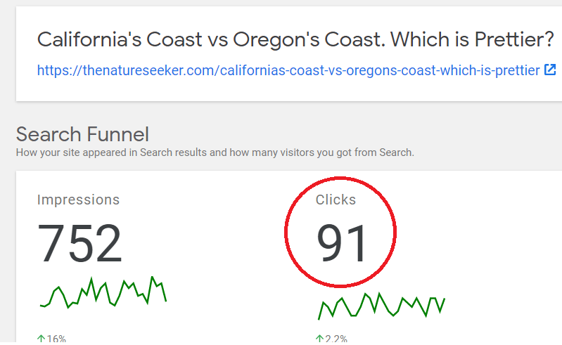562x345 pixels.
Task: Select the page title about California's Coast
Action: (295, 39)
